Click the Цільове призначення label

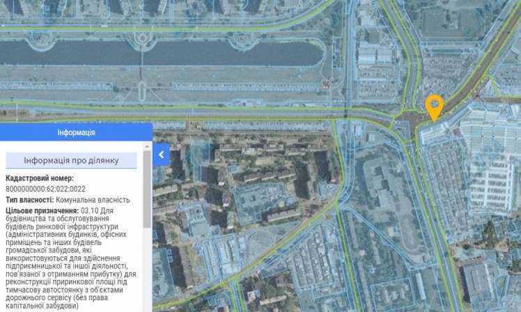(x=41, y=211)
